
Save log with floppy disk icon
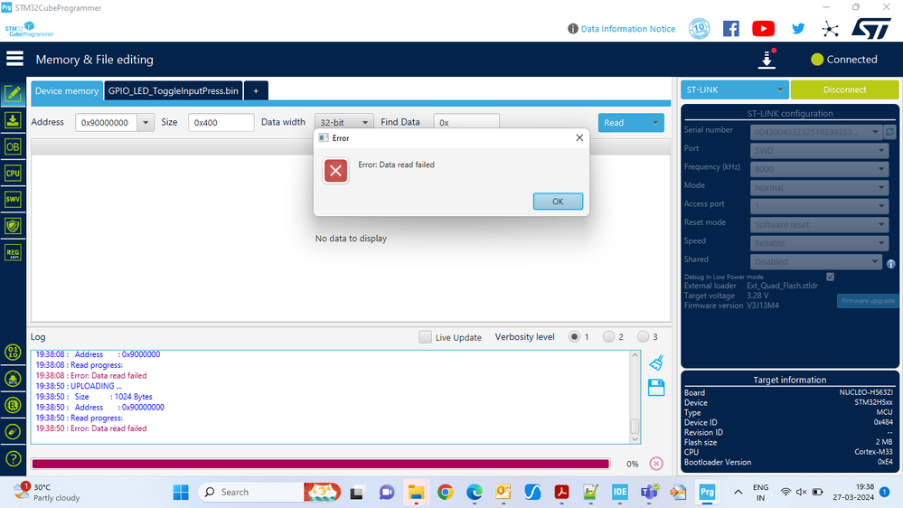click(x=656, y=388)
